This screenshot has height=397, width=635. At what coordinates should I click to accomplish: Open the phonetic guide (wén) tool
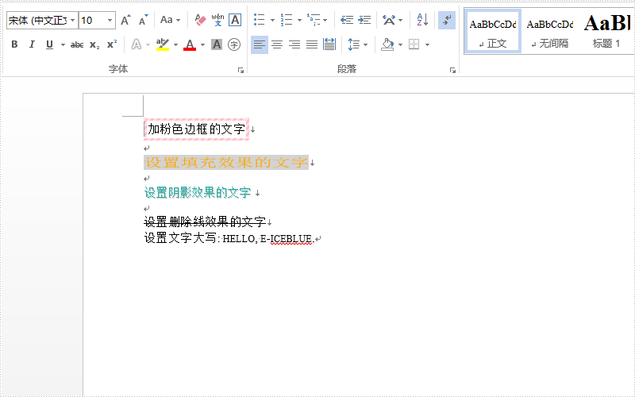217,20
